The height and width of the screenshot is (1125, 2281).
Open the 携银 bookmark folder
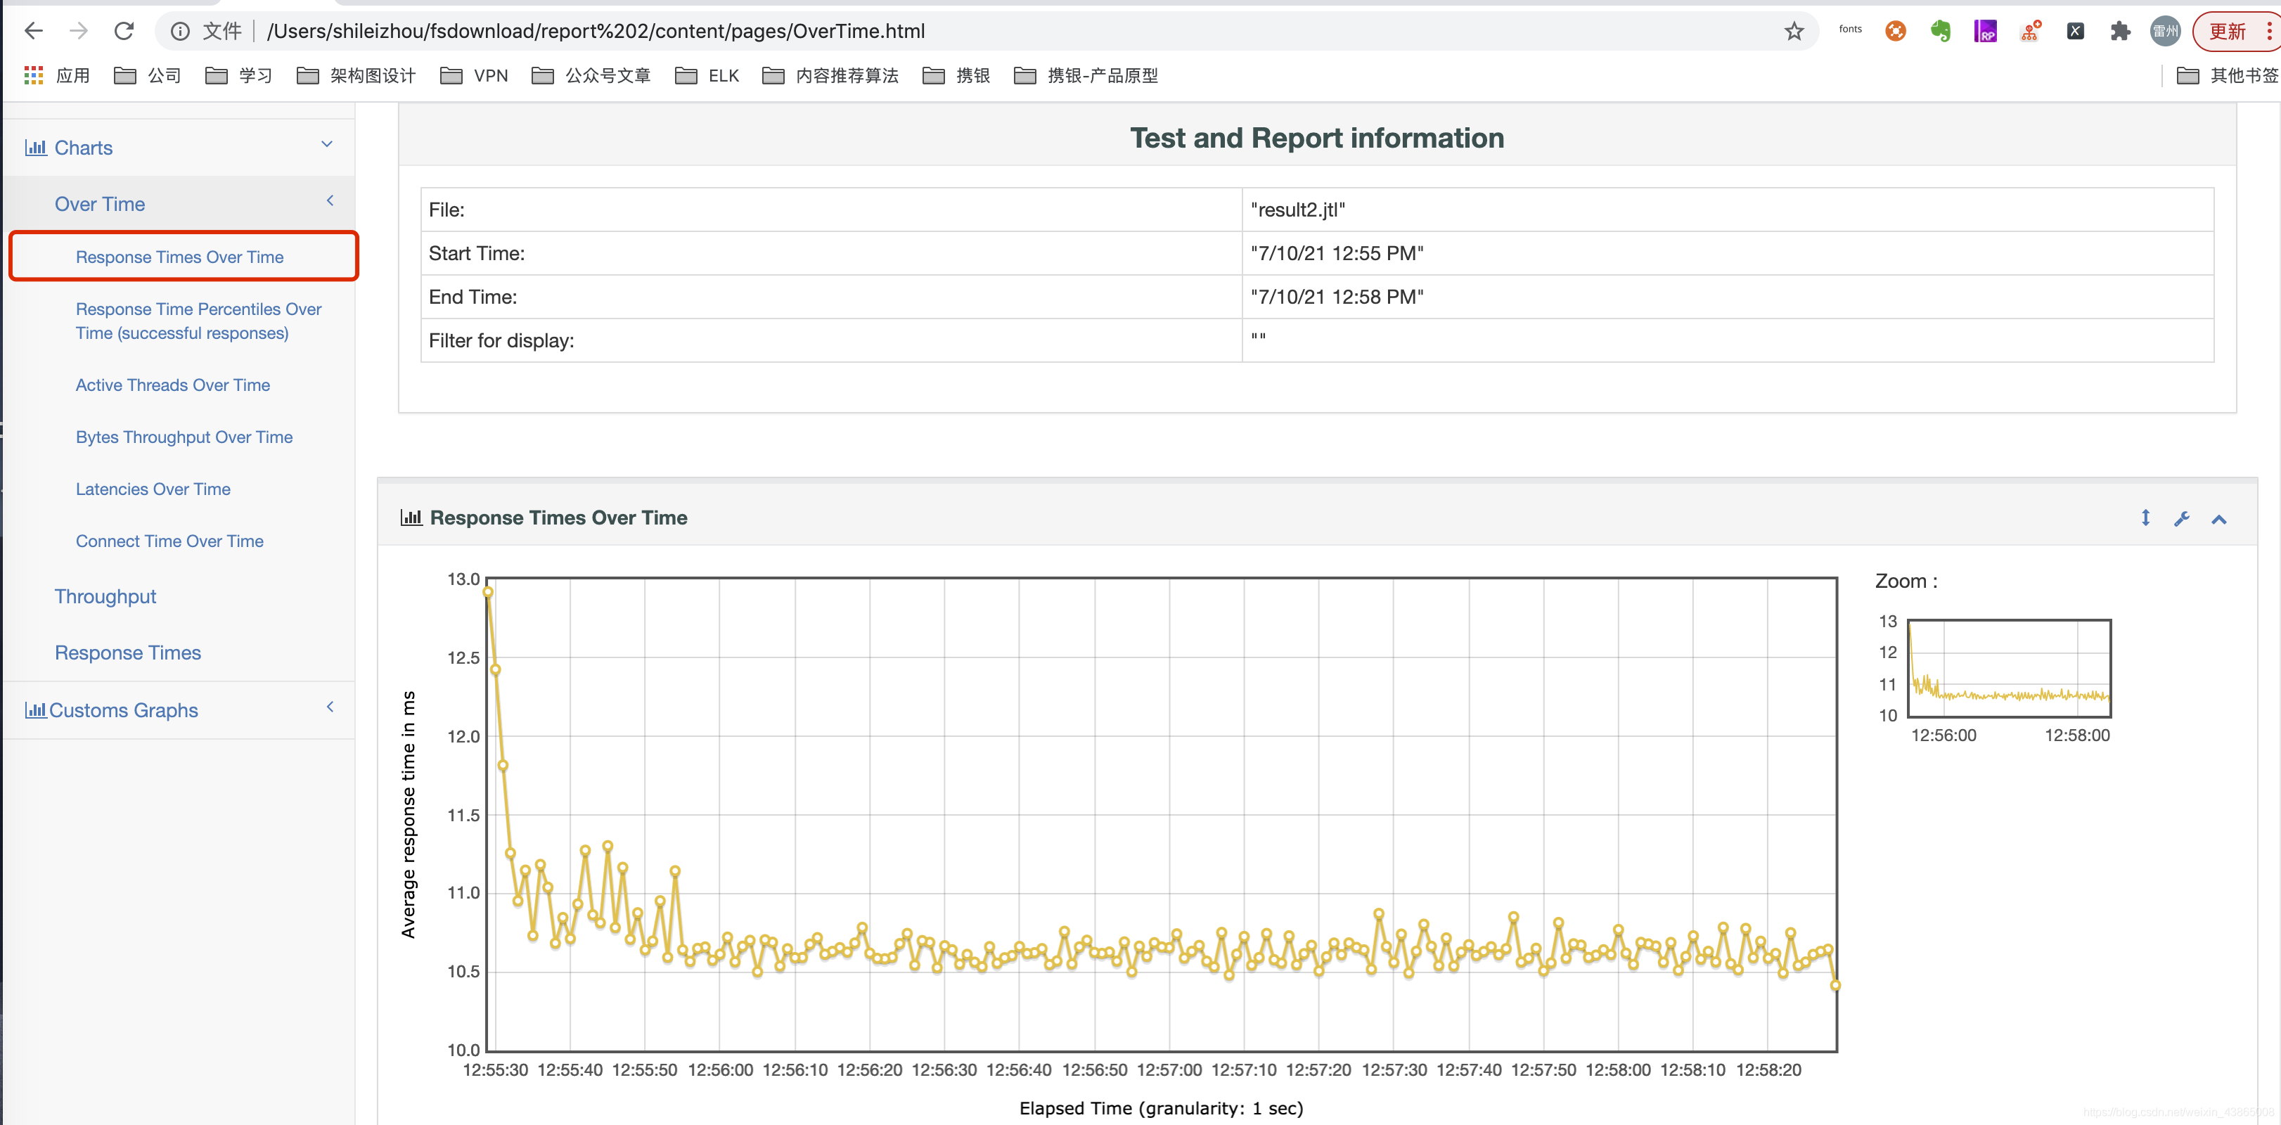(x=956, y=75)
